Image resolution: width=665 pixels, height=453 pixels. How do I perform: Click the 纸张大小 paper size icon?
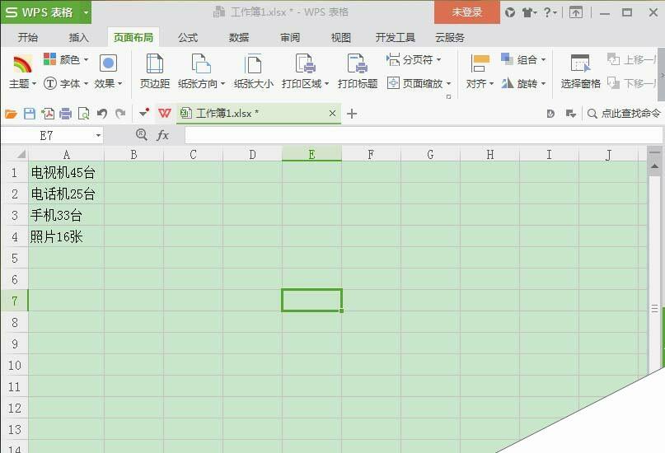[x=253, y=63]
